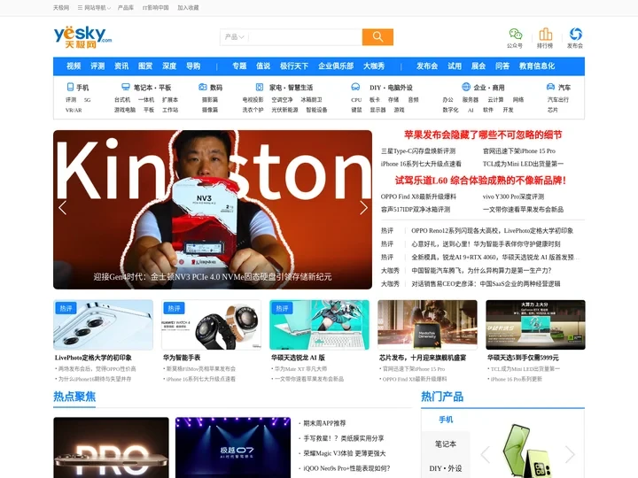Open 心意好礼 华为智能手表 热评 article
638x478 pixels.
click(x=486, y=244)
